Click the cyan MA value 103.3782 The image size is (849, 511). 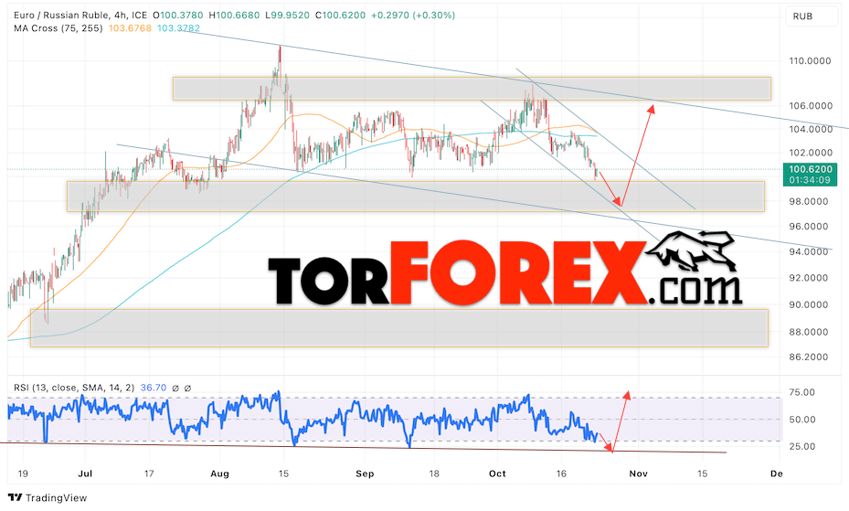coord(179,28)
